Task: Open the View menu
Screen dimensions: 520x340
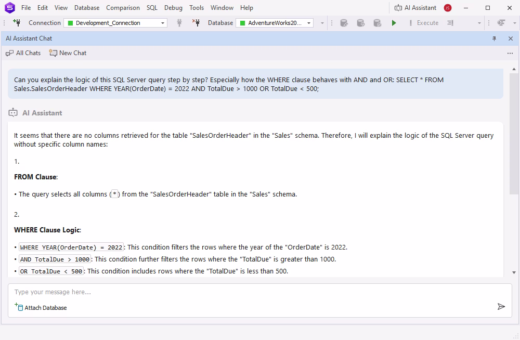Action: (x=61, y=8)
